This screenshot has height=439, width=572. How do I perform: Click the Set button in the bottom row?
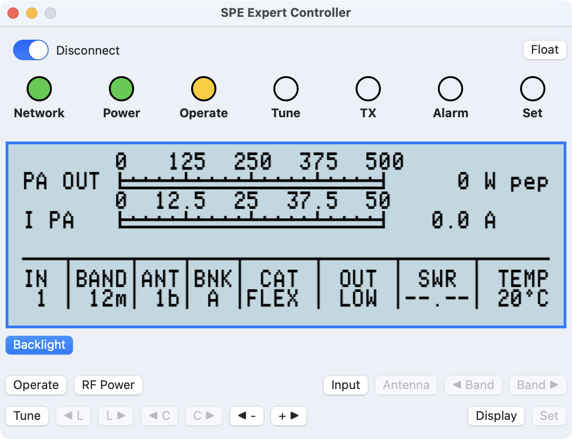tap(549, 416)
